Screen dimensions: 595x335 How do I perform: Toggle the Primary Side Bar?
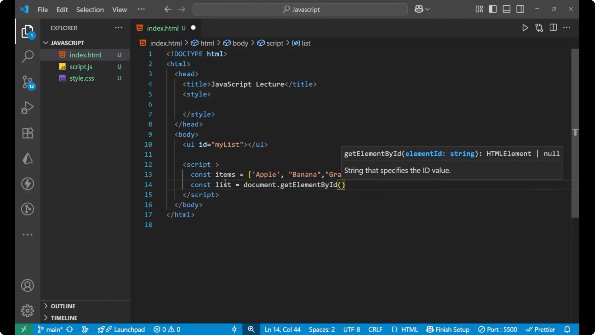click(x=493, y=9)
